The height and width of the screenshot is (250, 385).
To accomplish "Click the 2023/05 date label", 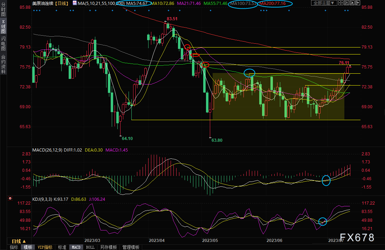I will [210, 241].
